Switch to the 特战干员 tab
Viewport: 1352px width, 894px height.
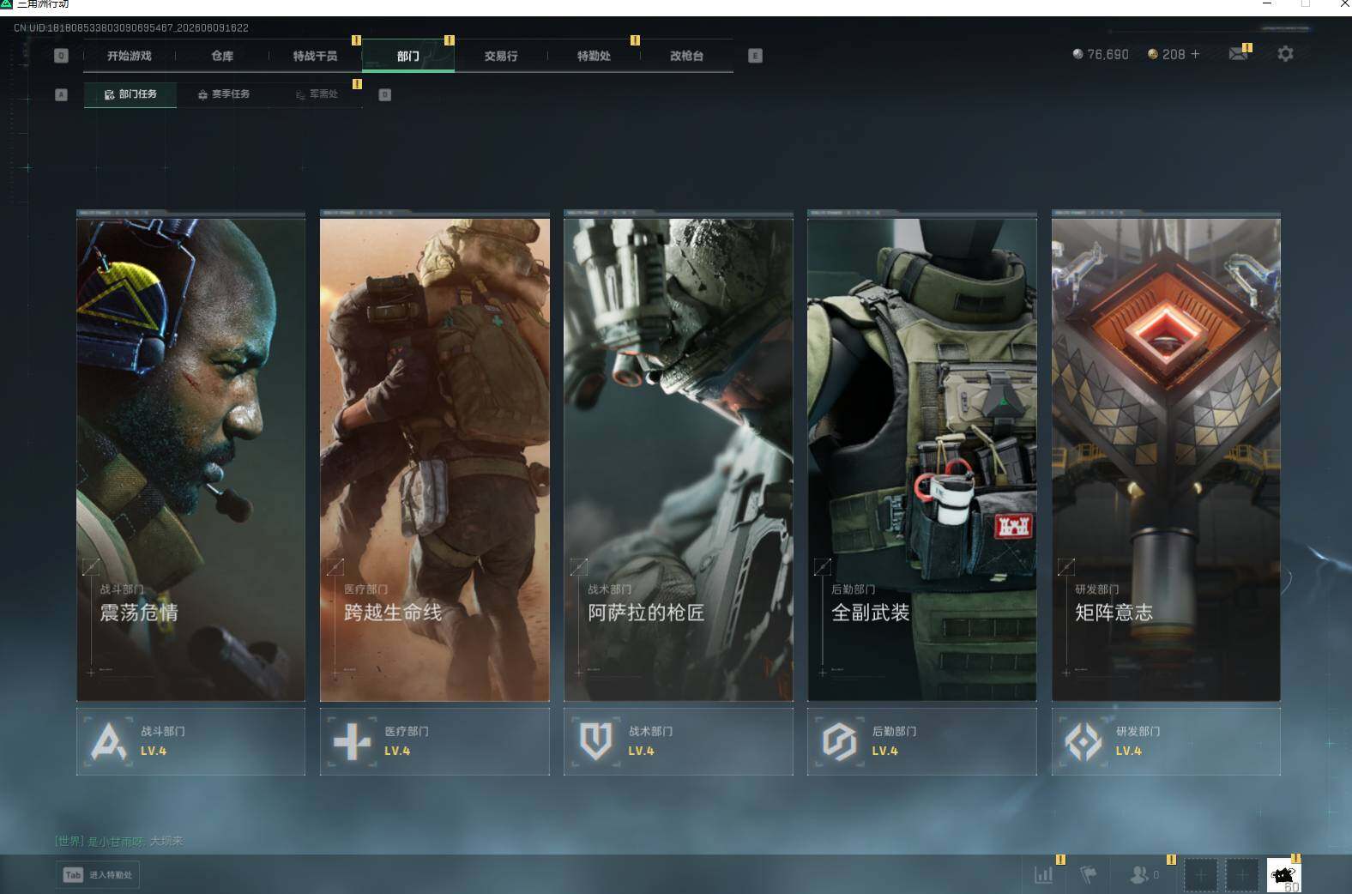(x=315, y=56)
